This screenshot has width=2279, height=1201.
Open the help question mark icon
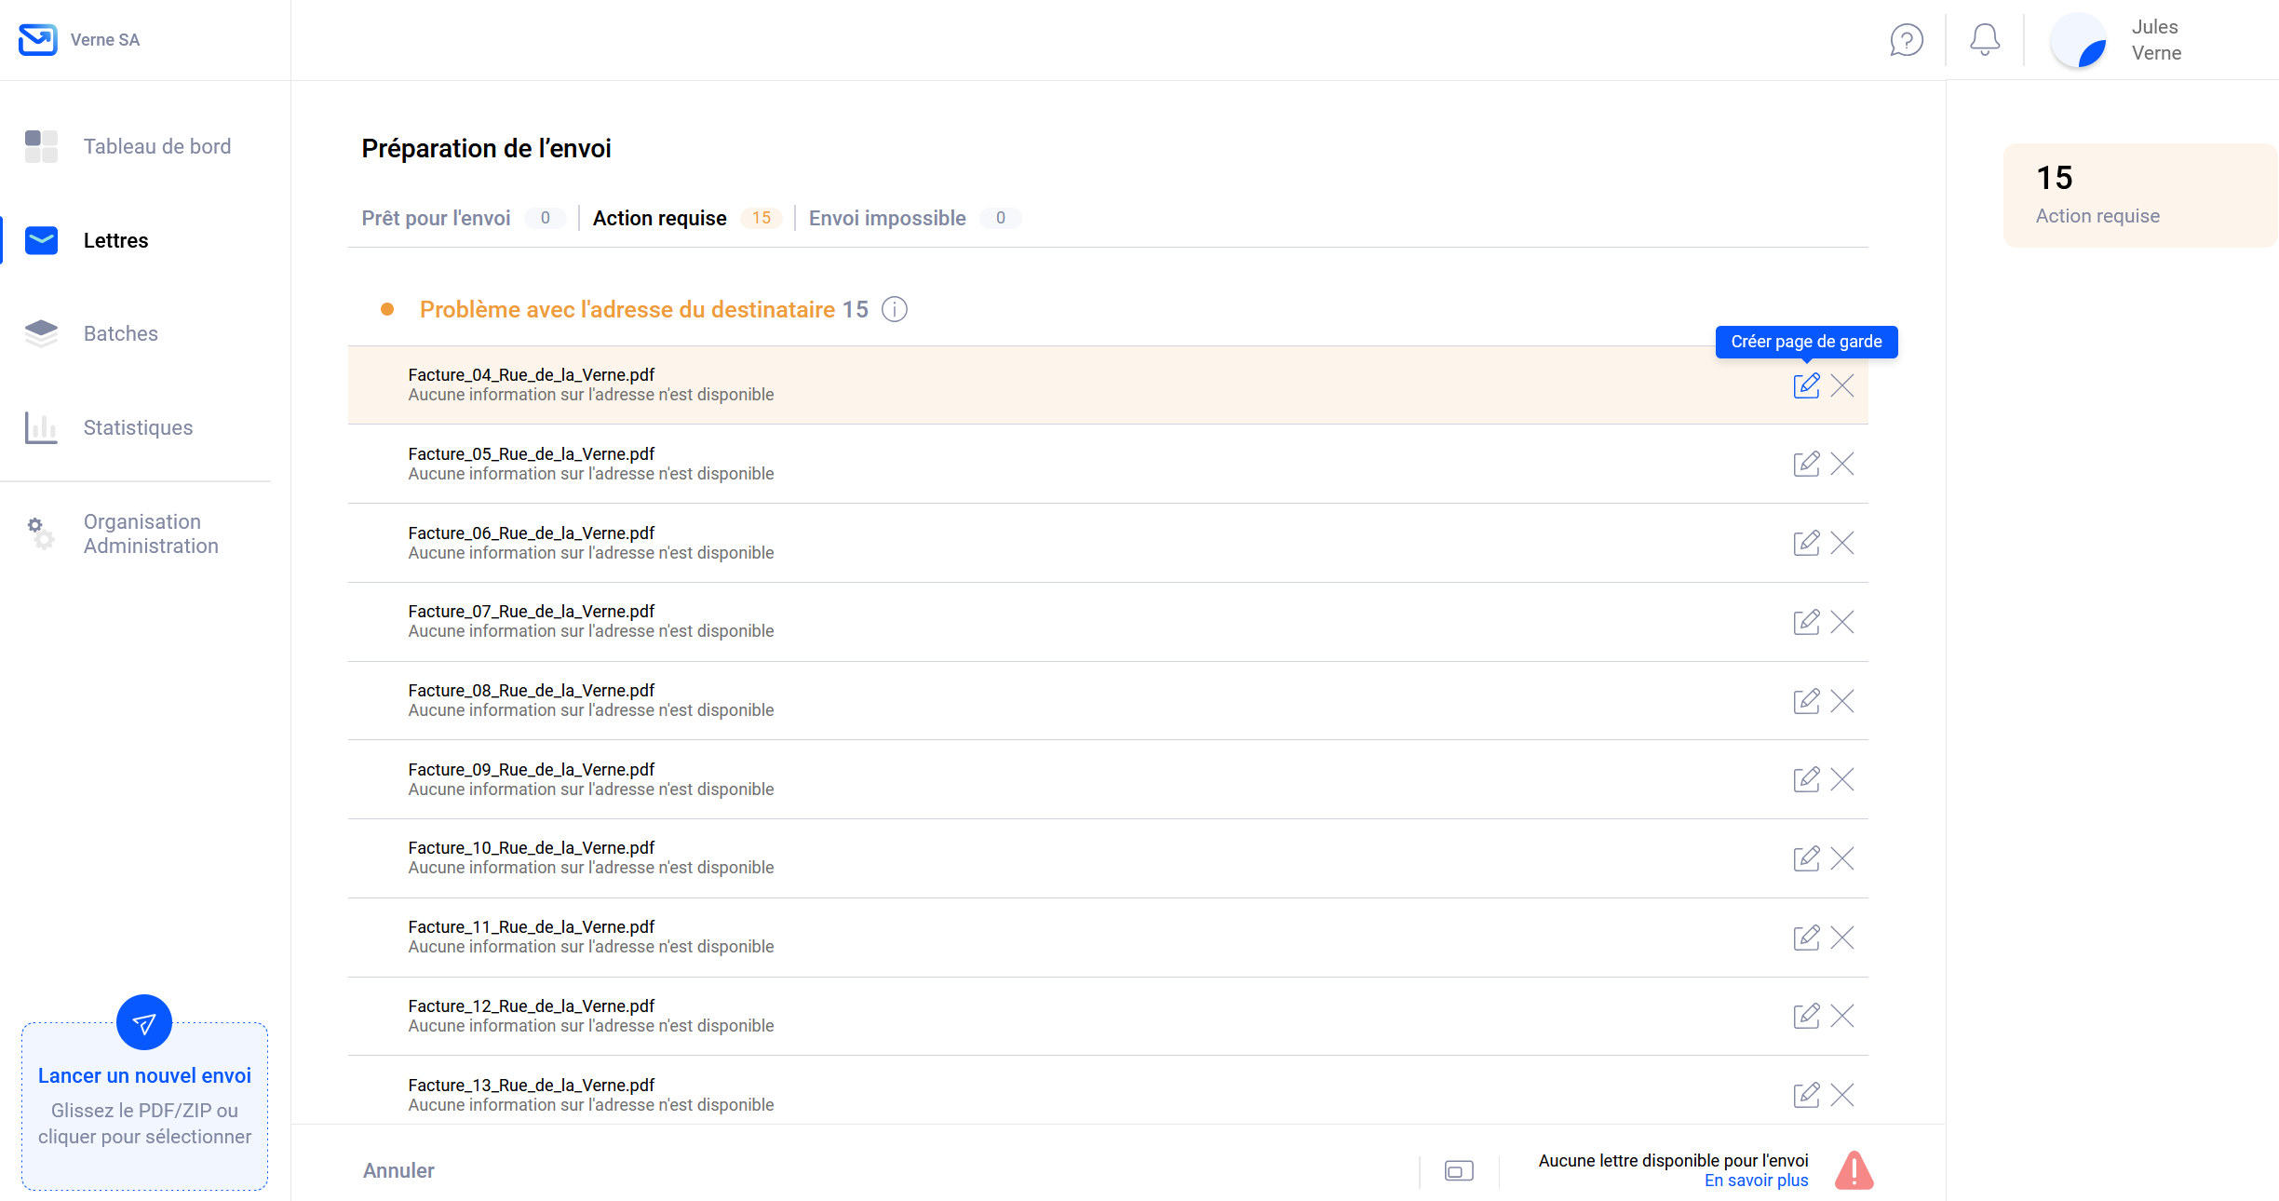click(x=1906, y=40)
